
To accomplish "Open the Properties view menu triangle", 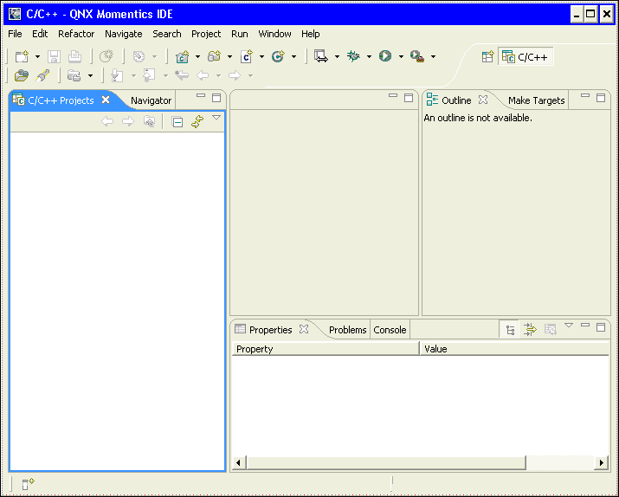I will tap(569, 326).
